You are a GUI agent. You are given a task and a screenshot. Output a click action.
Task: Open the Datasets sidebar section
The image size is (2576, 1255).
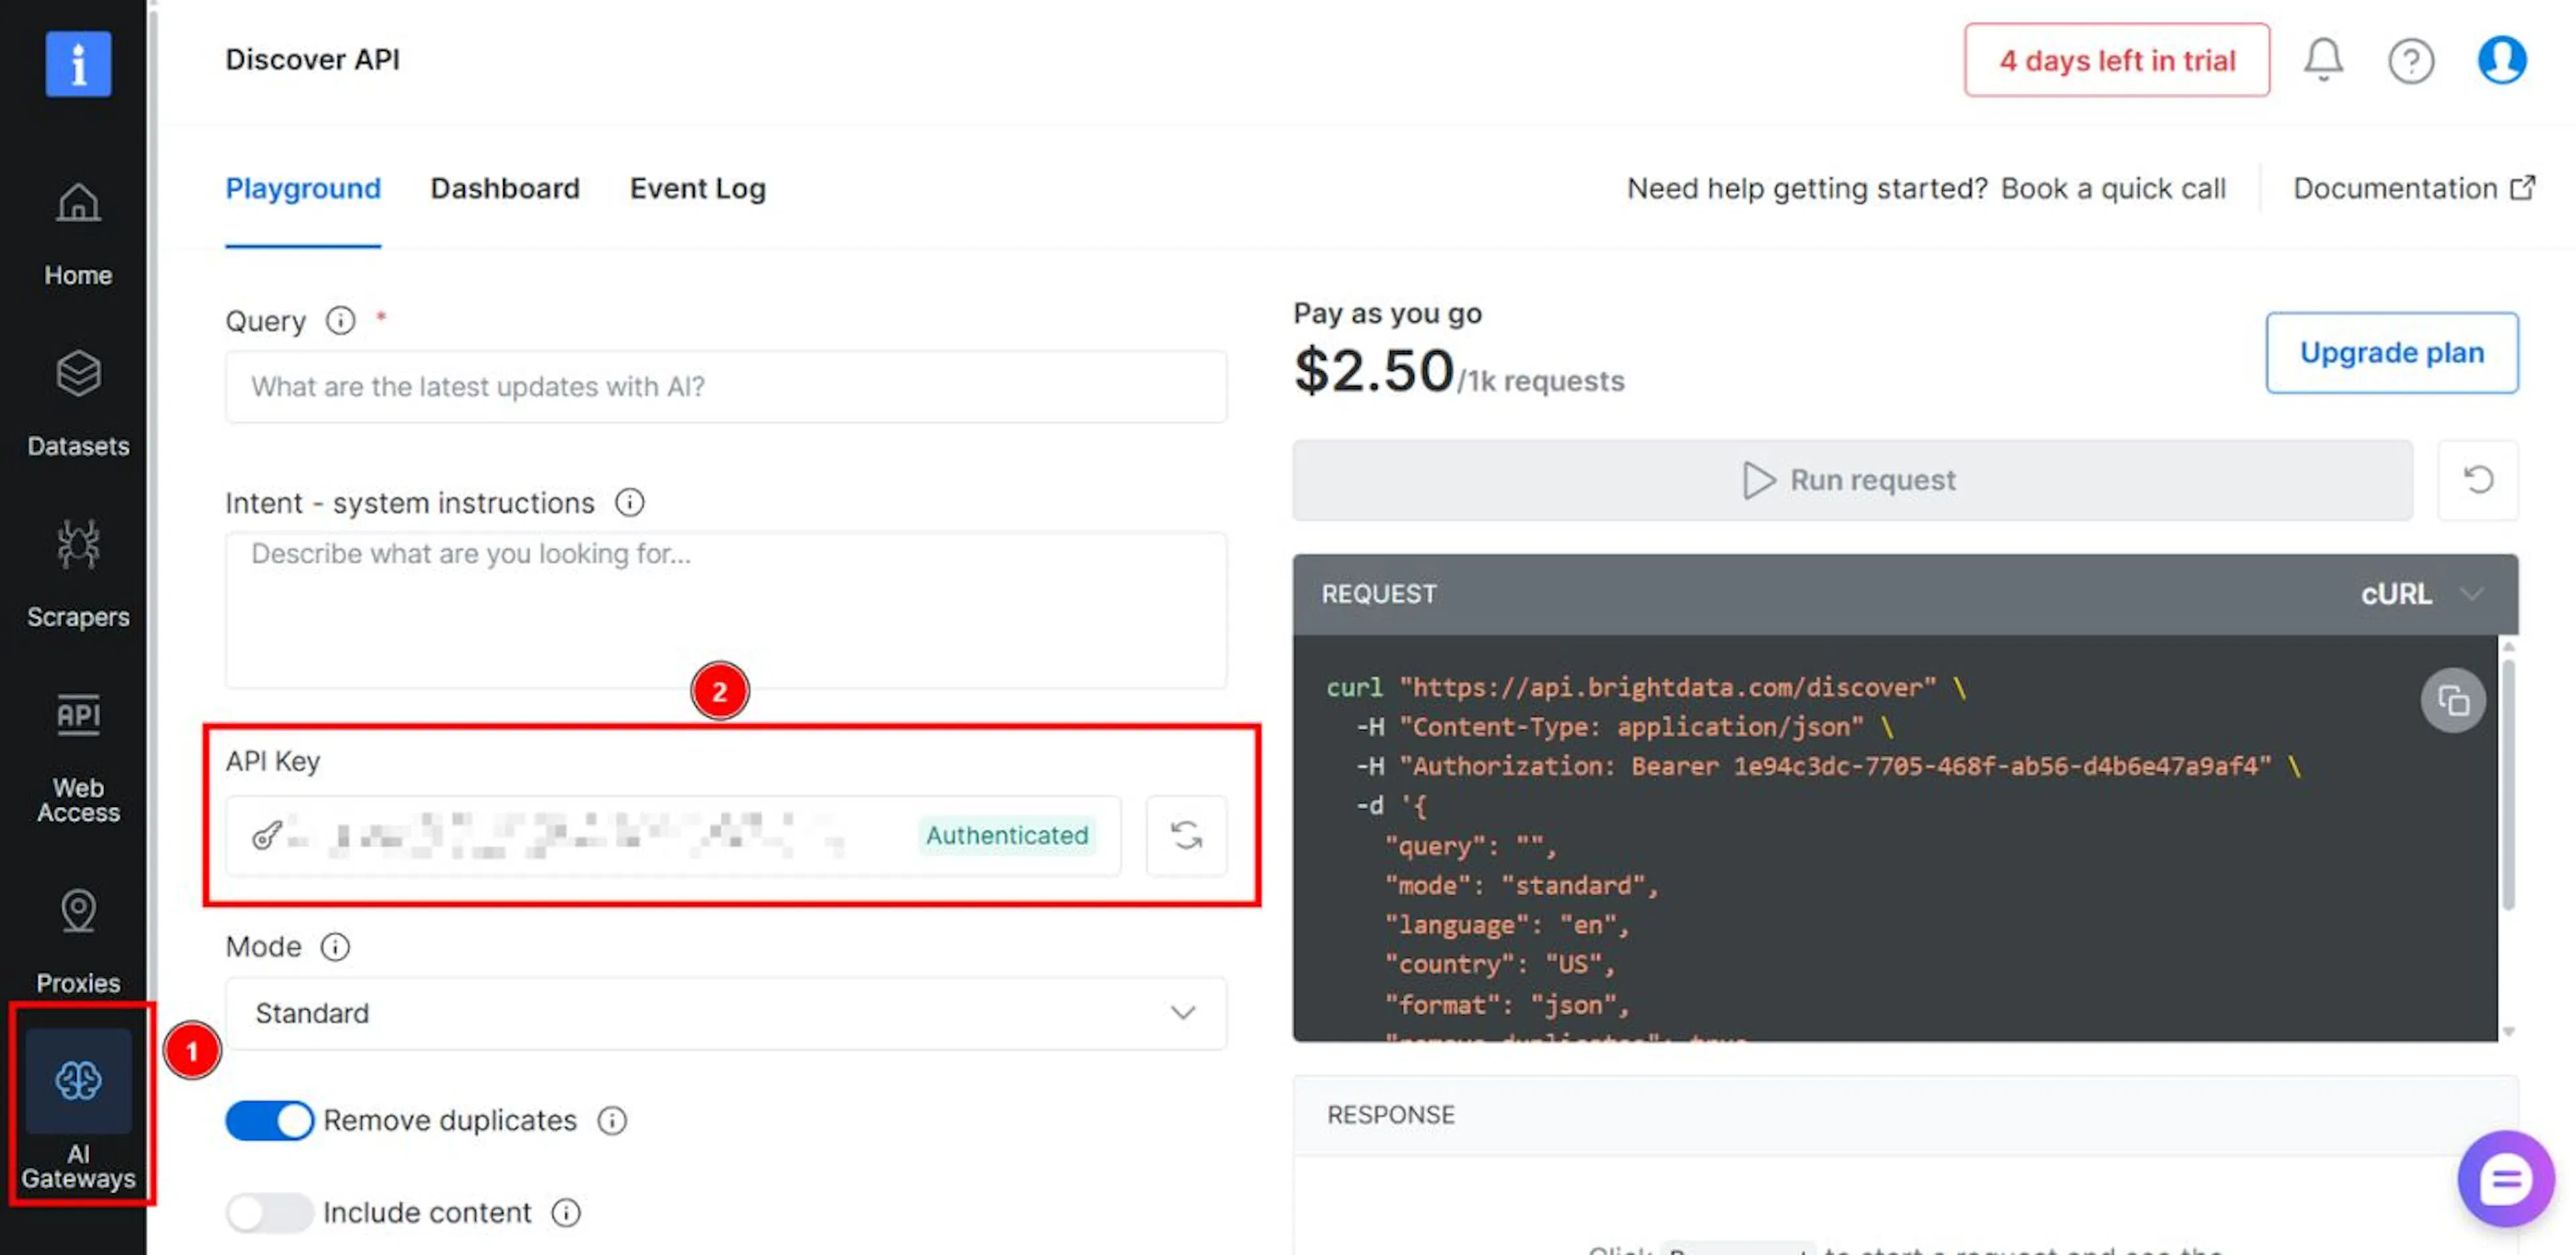[x=78, y=404]
